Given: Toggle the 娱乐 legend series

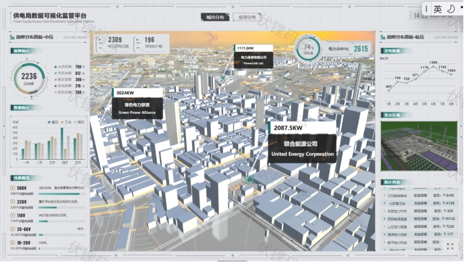Looking at the screenshot, I should [79, 122].
